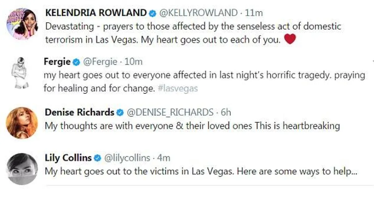374x198 pixels.
Task: Click Lily Collins' verified badge
Action: tap(97, 158)
